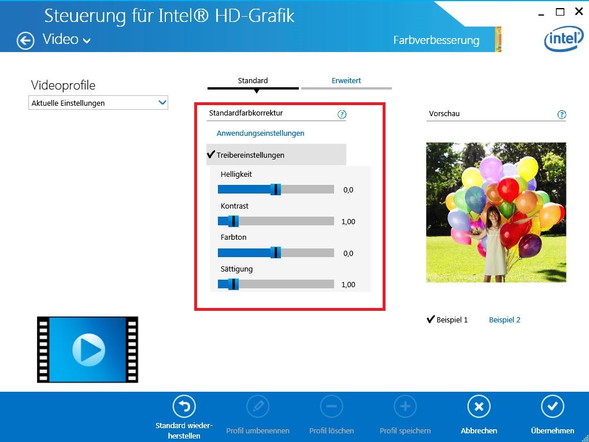Click the Farbton value 0,0
Viewport: 589px width, 442px height.
(348, 254)
